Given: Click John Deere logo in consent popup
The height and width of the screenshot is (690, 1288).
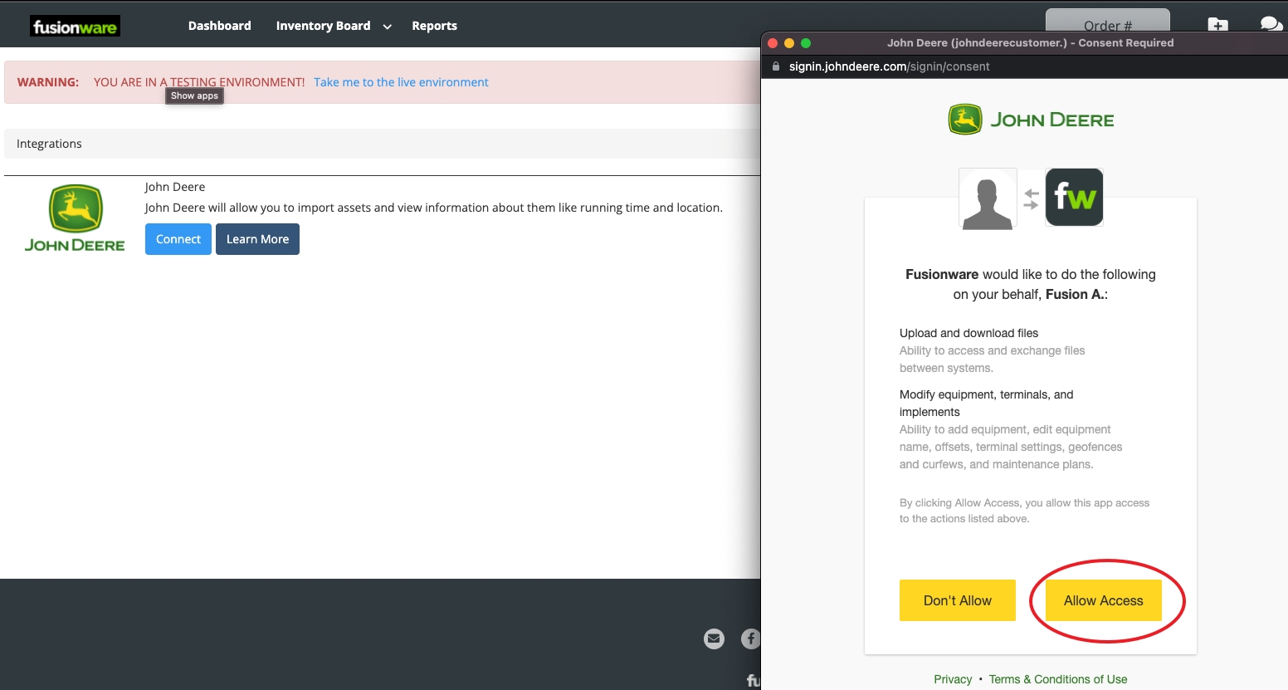Looking at the screenshot, I should [x=1031, y=120].
